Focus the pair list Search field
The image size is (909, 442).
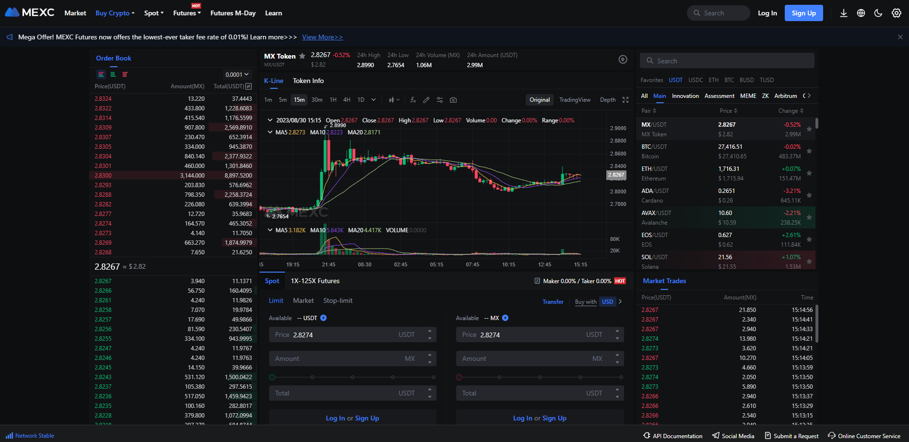pos(727,61)
